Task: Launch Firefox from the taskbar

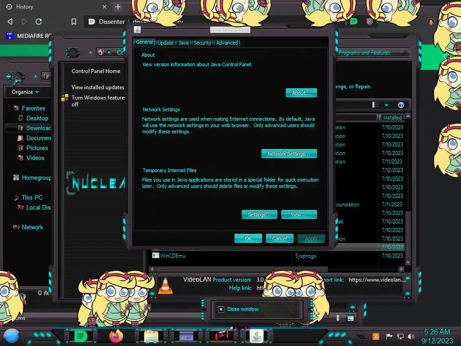Action: click(116, 336)
